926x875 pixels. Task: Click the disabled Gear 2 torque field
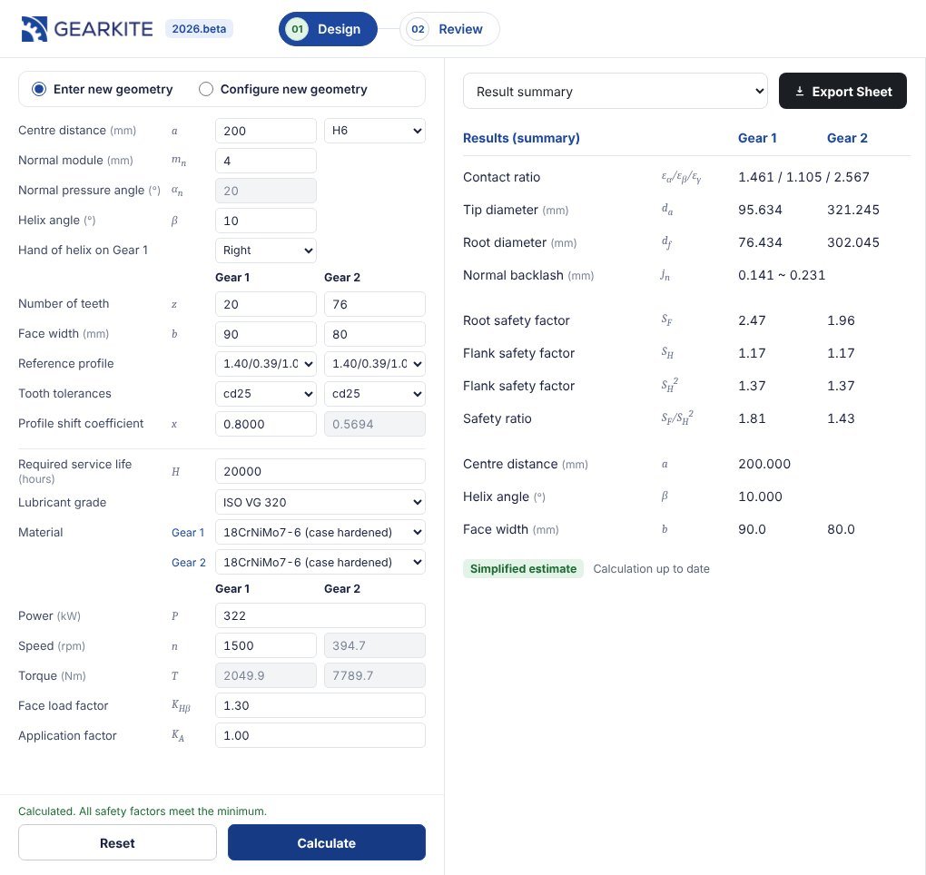374,675
